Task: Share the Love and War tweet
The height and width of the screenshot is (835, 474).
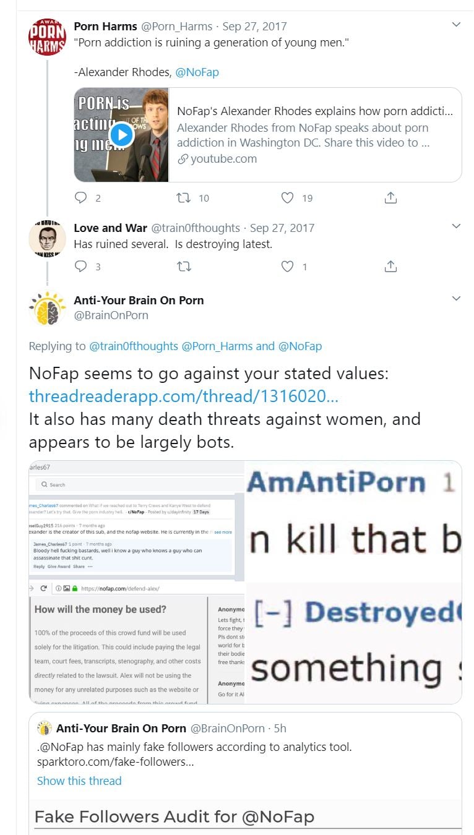Action: 390,267
